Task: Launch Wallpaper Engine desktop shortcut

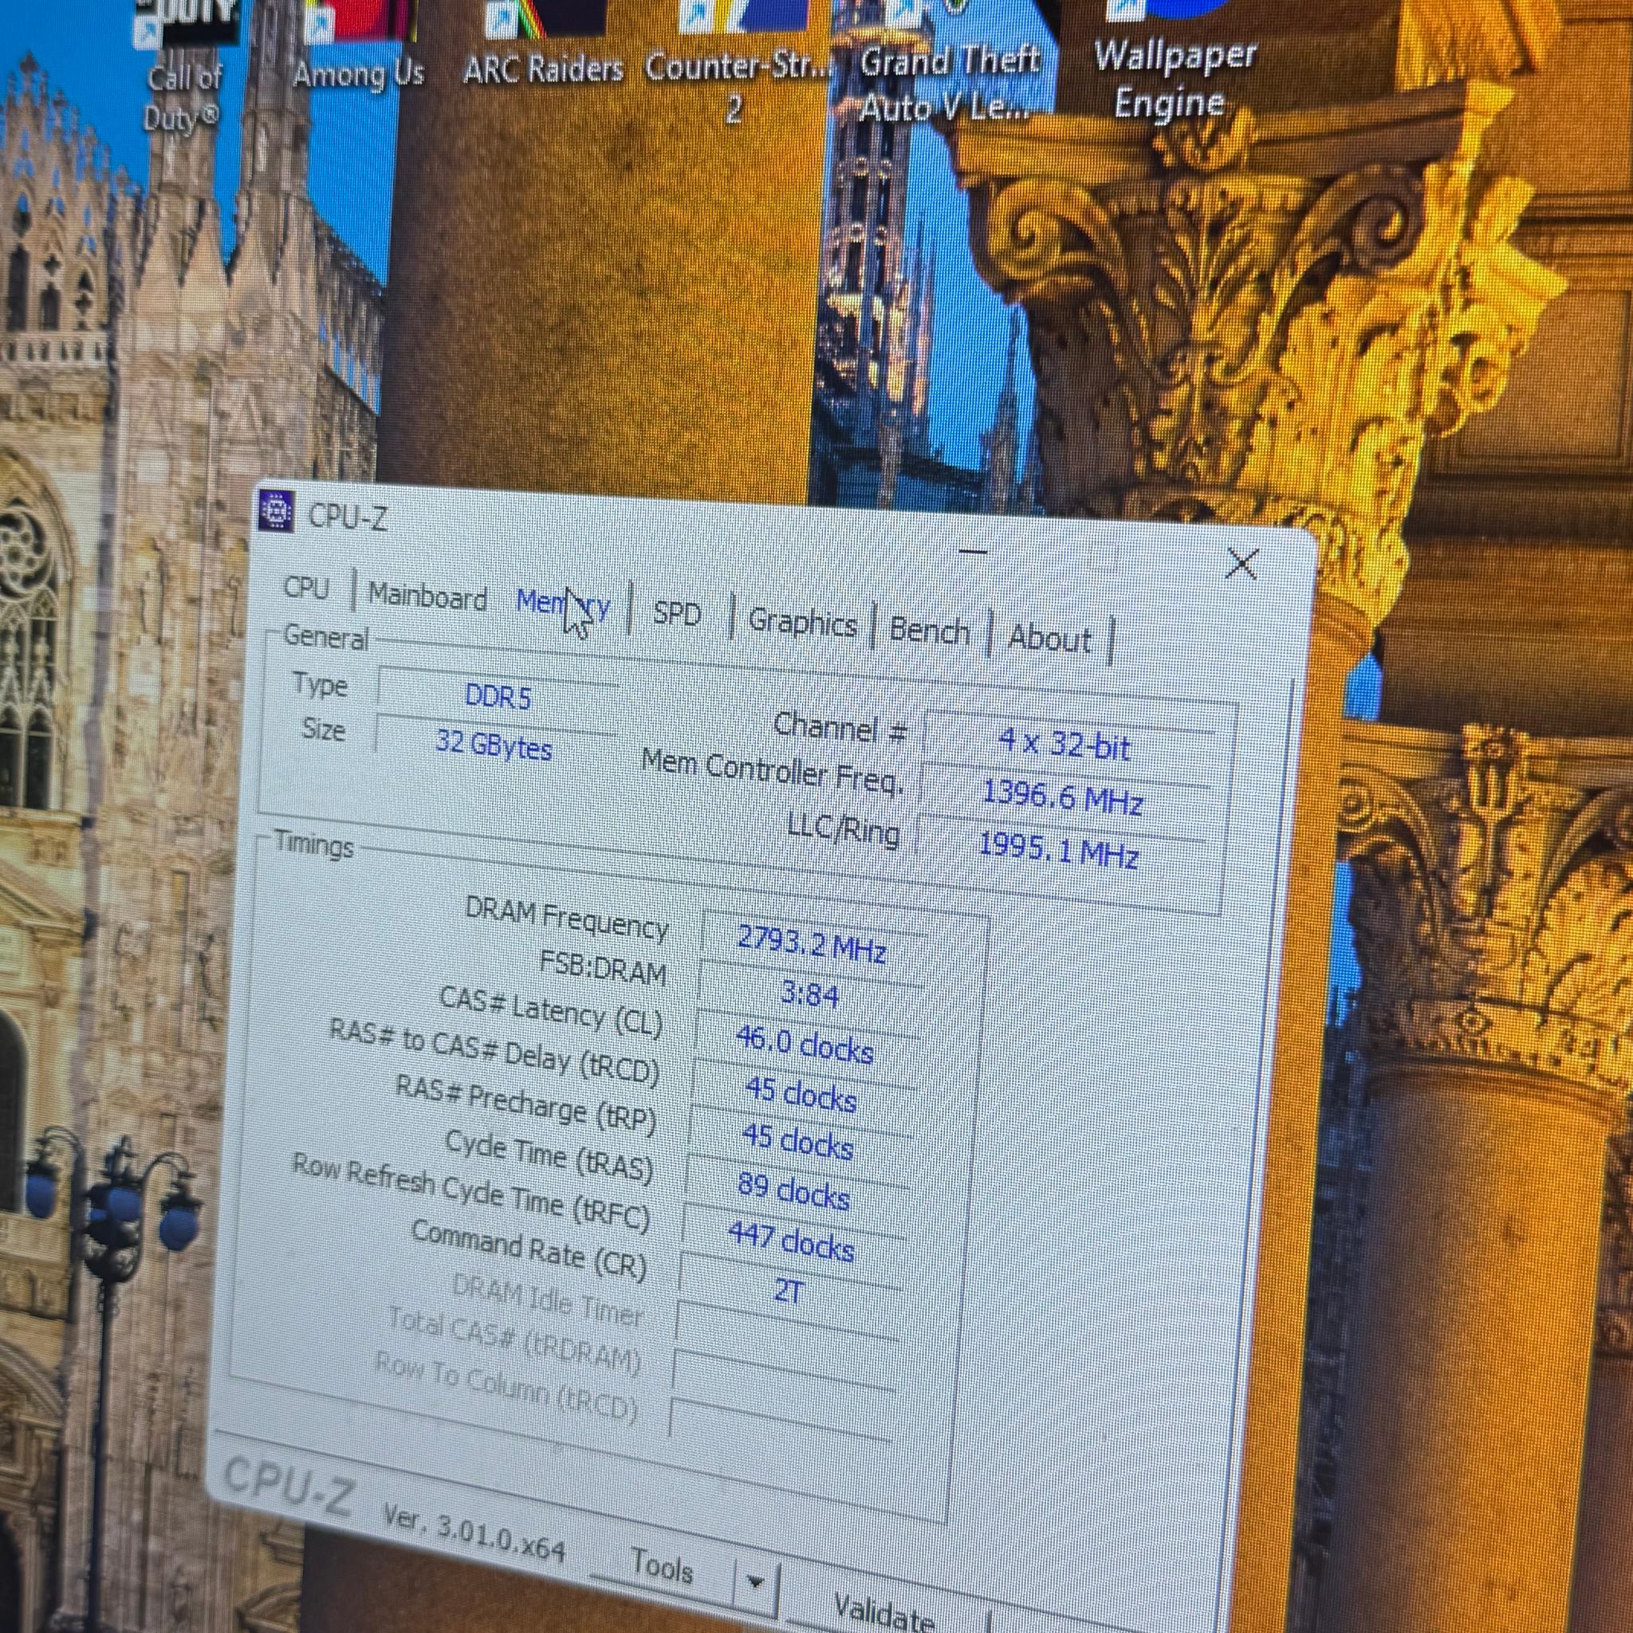Action: click(x=1175, y=59)
